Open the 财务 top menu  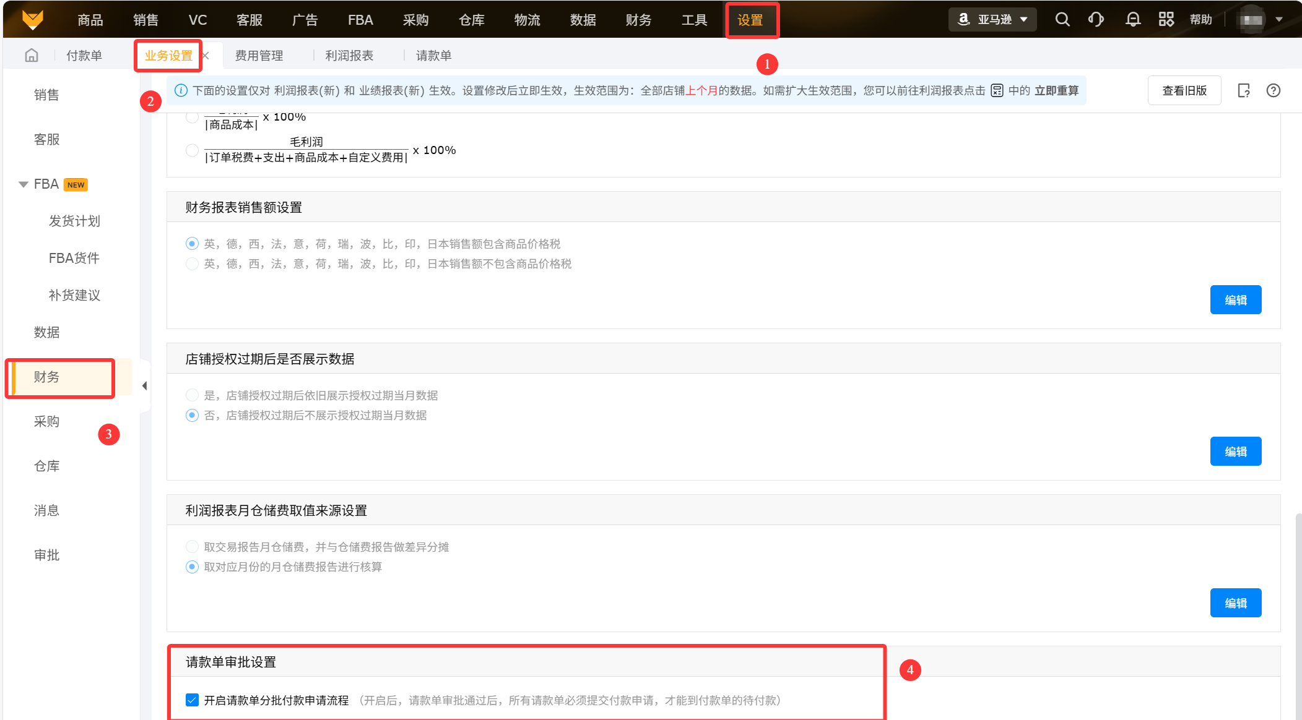point(638,20)
